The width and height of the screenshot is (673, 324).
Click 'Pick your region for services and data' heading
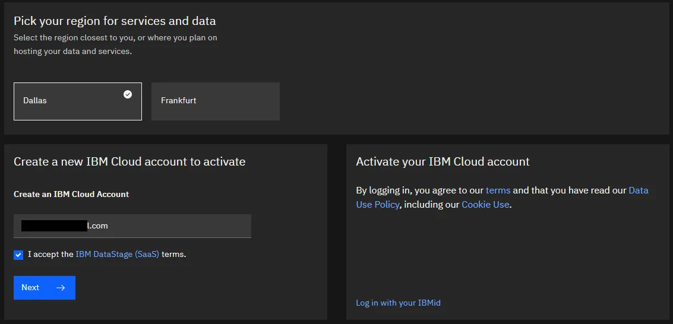coord(115,21)
